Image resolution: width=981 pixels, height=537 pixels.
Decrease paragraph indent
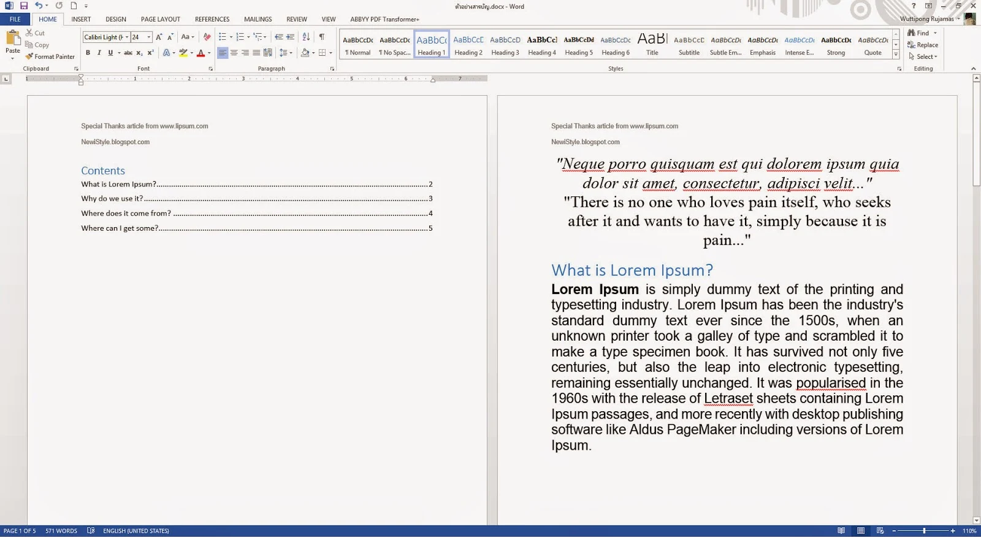(x=279, y=37)
